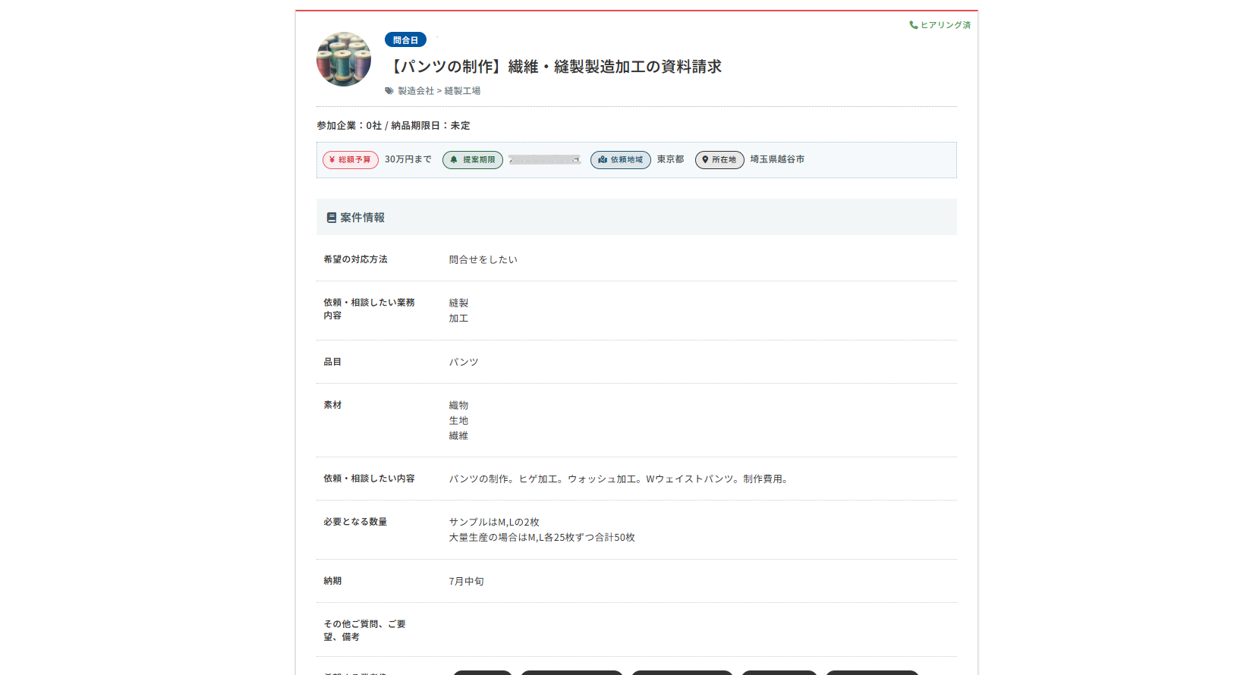Screen dimensions: 1253x675
Task: Click the bell icon in 提案期限
Action: point(454,160)
